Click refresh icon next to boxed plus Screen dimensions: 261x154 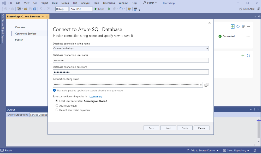tap(238, 26)
